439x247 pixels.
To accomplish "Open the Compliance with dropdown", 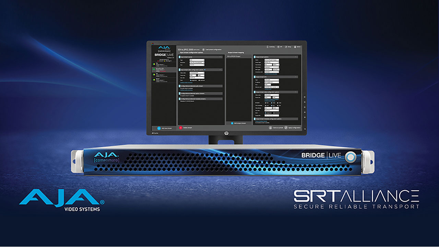I will click(x=272, y=72).
